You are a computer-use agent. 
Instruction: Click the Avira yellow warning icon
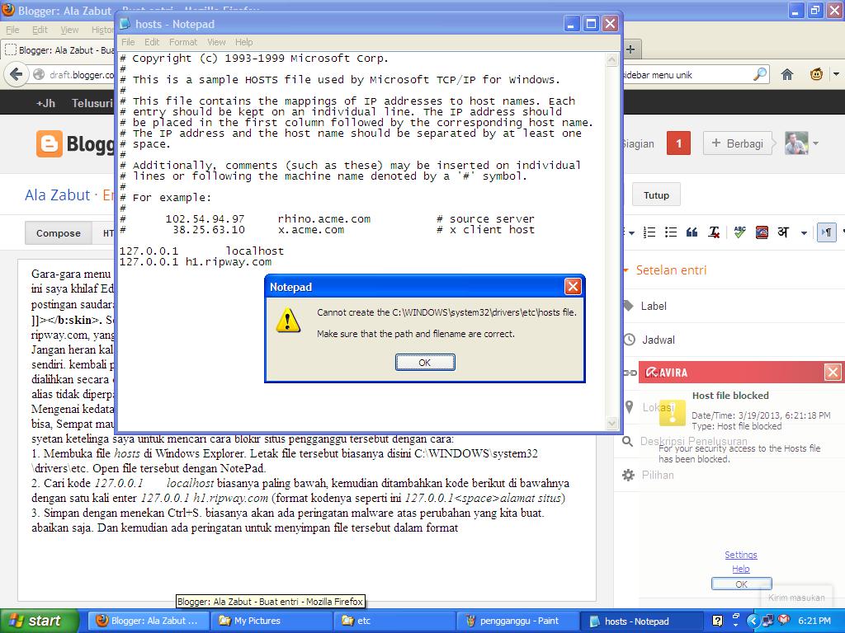click(672, 413)
